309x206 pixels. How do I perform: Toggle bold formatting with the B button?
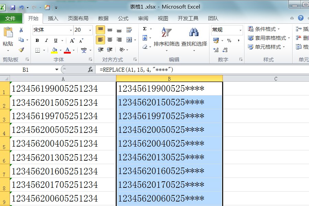37,40
